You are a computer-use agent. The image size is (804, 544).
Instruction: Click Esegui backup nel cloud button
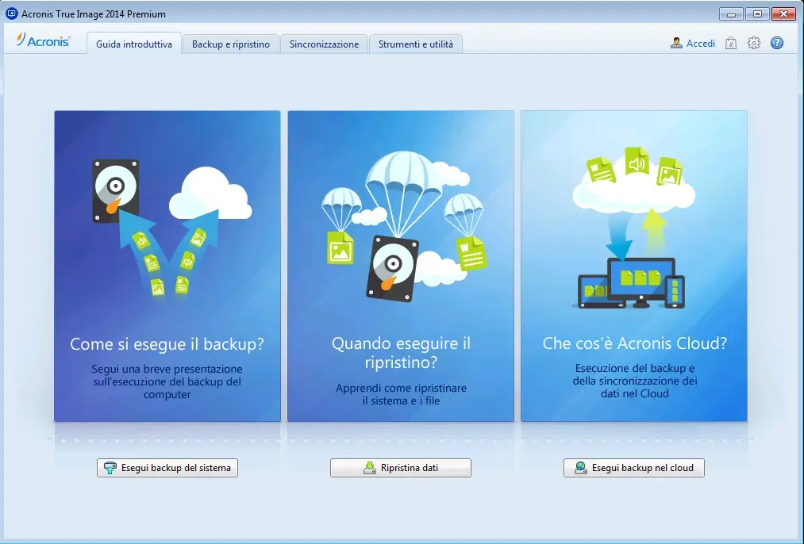pyautogui.click(x=634, y=468)
